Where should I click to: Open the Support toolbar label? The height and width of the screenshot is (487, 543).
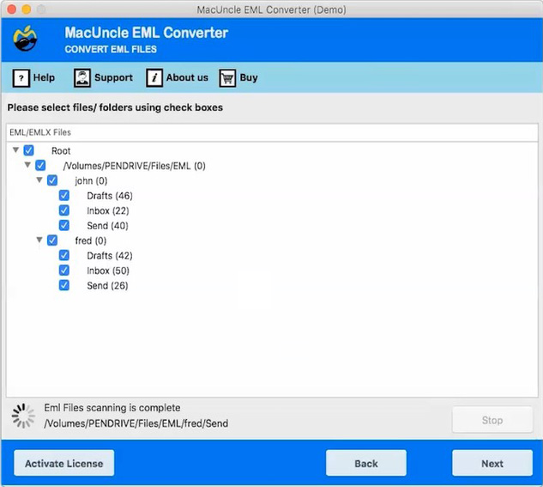pyautogui.click(x=113, y=77)
